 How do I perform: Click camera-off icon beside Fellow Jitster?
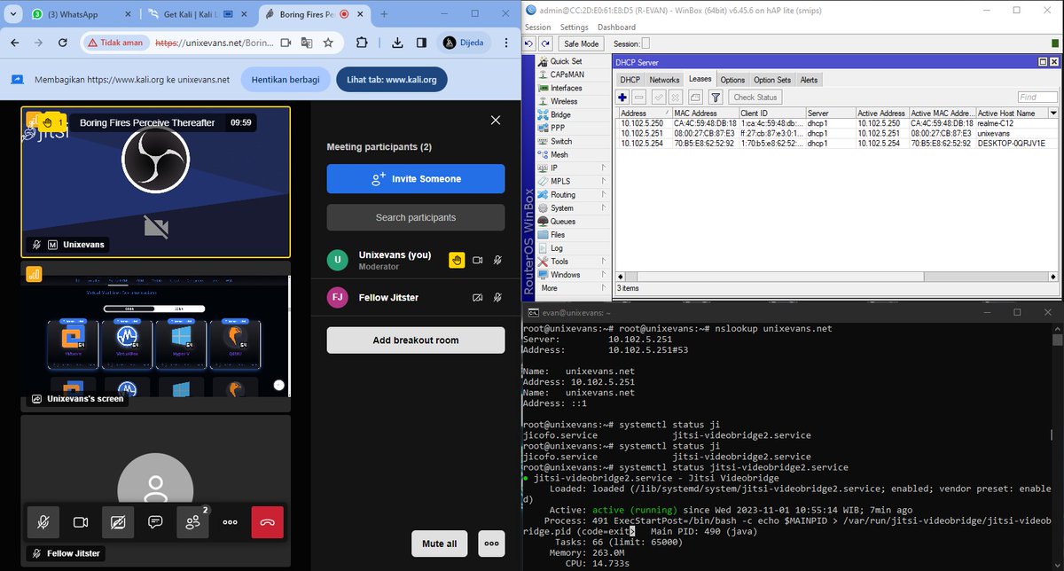click(478, 297)
